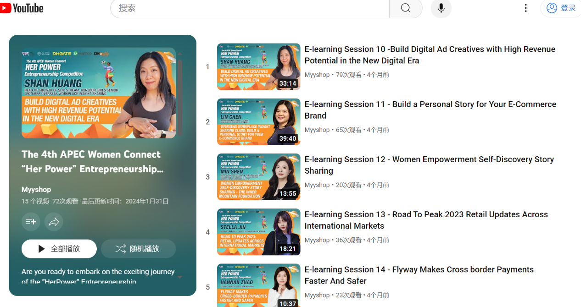Viewport: 581px width, 307px height.
Task: Click Myyshop channel link under Session 13
Action: 317,240
